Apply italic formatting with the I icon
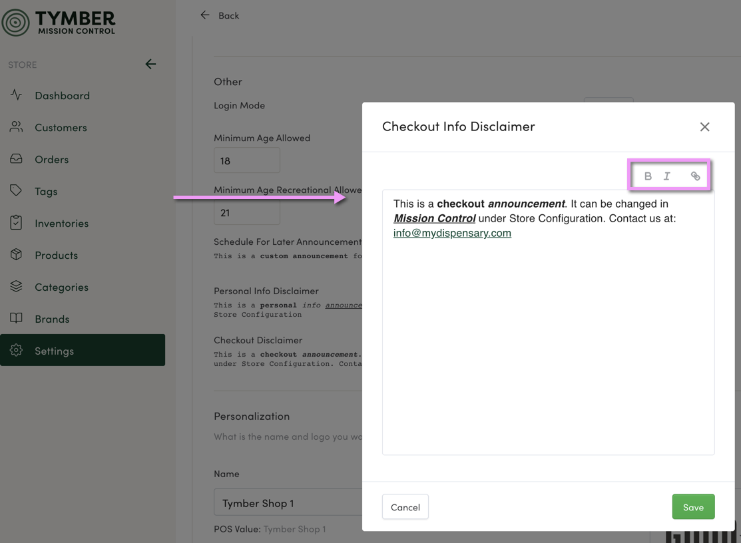The height and width of the screenshot is (543, 741). pos(666,176)
